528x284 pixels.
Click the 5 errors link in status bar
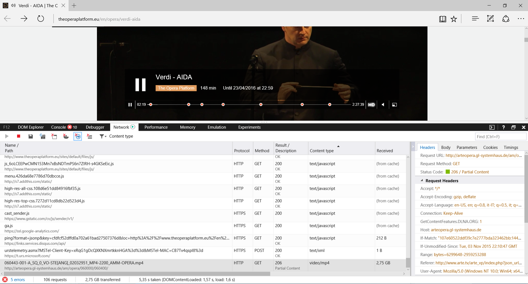pos(18,280)
